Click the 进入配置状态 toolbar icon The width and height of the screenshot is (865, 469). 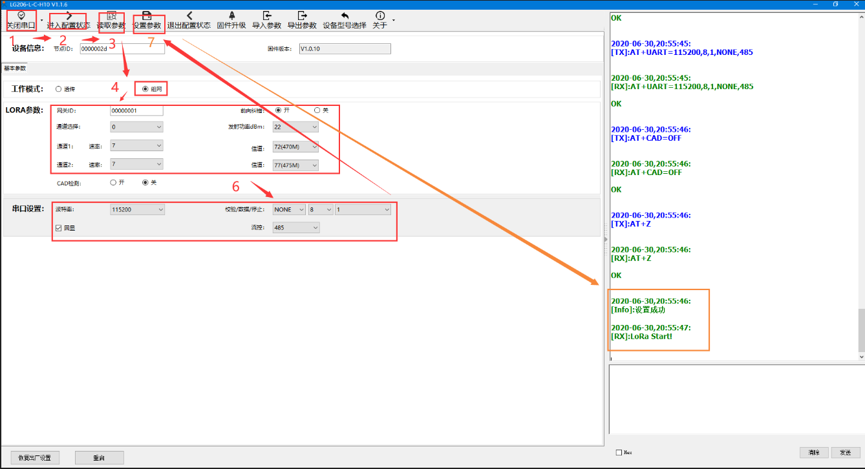click(x=69, y=16)
